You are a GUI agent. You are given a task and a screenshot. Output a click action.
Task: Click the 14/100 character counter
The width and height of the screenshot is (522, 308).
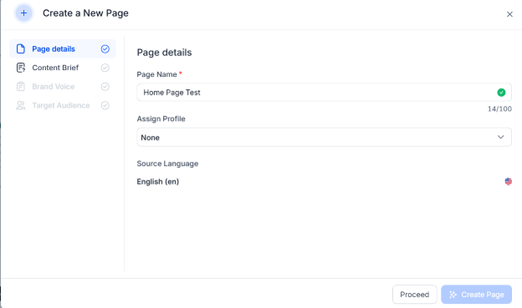pos(499,109)
